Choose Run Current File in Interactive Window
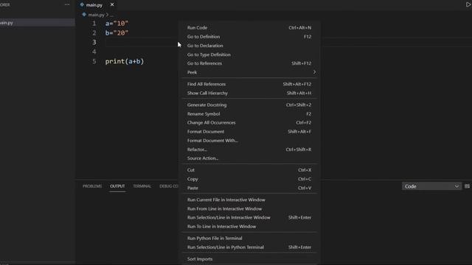The width and height of the screenshot is (472, 265). [x=249, y=199]
